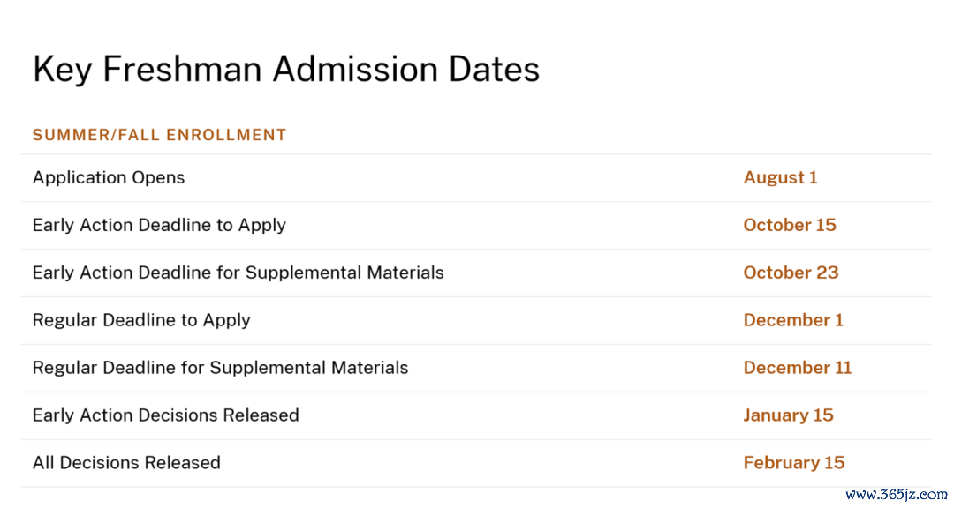
Task: Click the February 15 date
Action: coord(793,463)
